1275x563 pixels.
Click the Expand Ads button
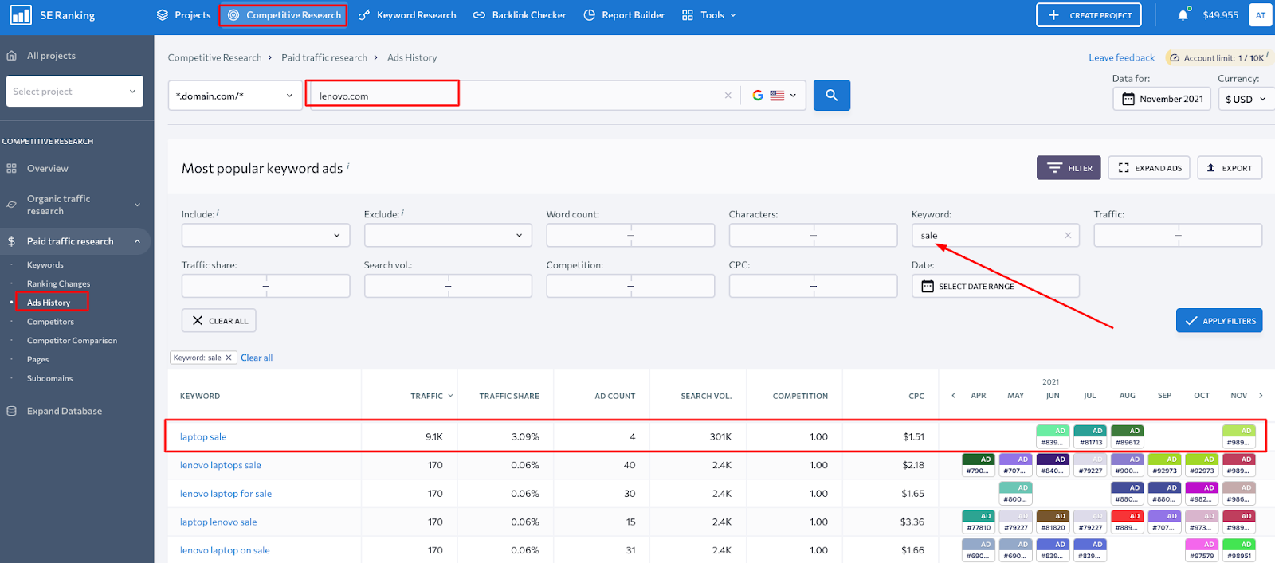[x=1149, y=168]
